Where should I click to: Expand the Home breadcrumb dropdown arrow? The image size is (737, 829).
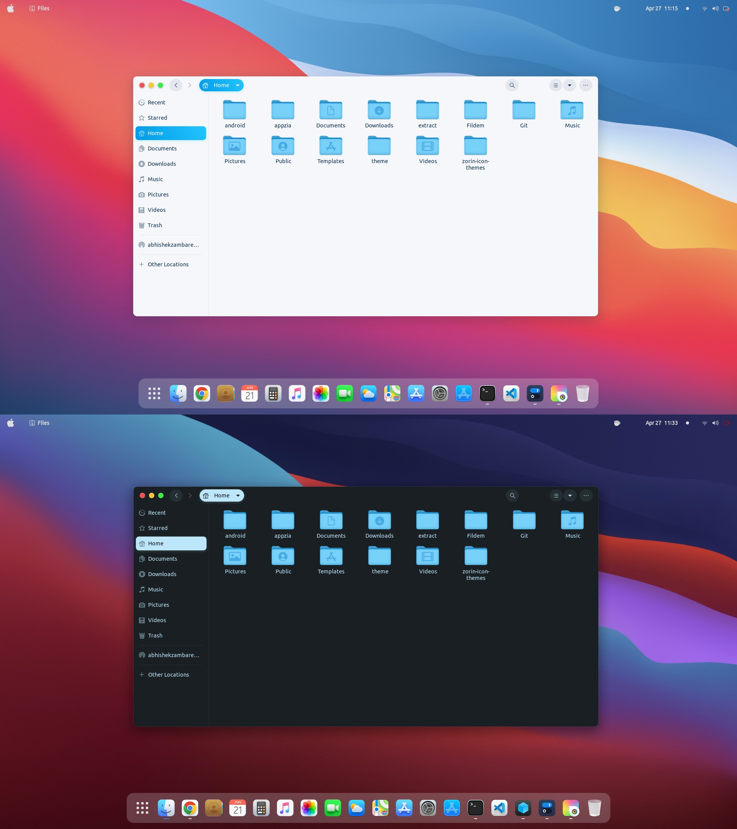coord(237,85)
